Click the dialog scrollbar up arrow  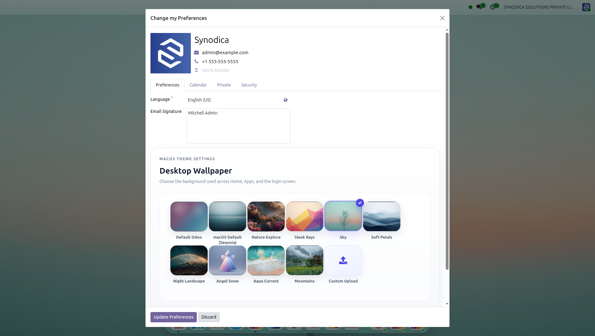tap(447, 30)
